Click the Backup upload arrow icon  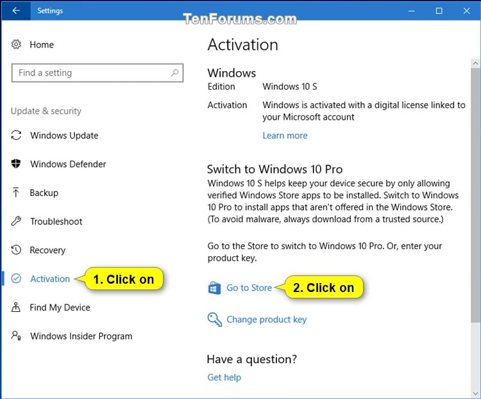16,192
